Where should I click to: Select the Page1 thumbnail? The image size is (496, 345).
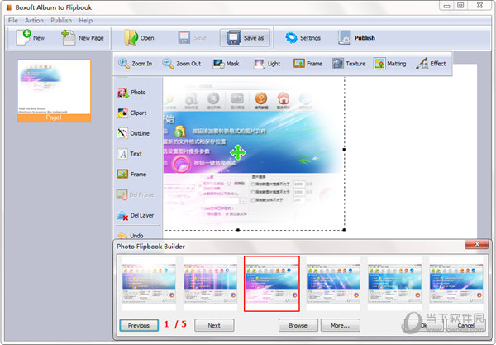point(54,90)
